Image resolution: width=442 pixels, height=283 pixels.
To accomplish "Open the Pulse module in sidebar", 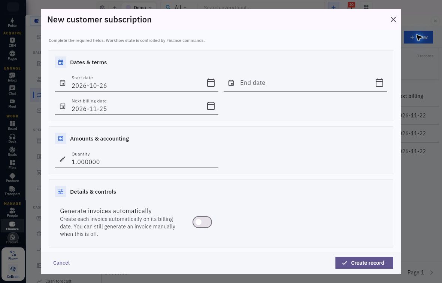I will point(12,22).
